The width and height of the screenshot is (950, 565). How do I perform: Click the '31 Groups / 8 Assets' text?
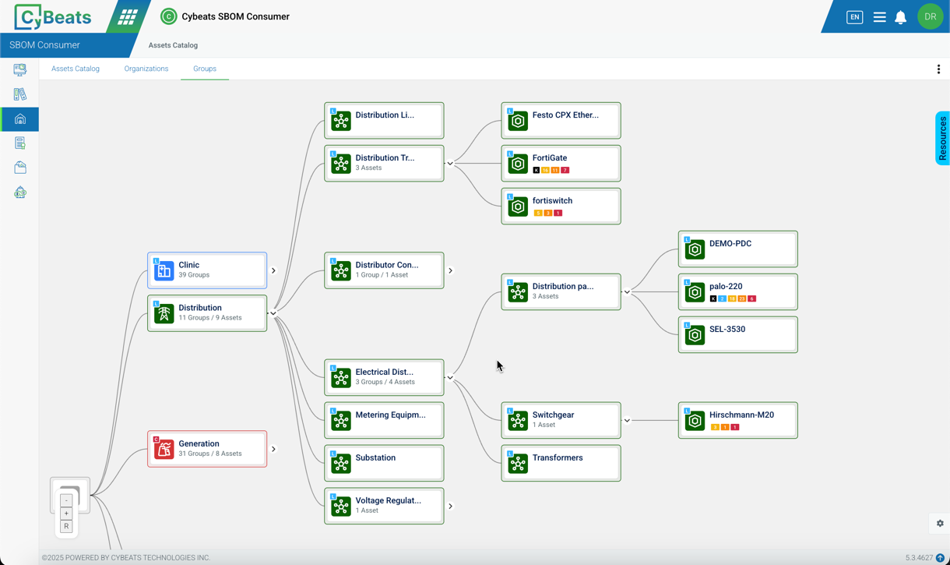(x=210, y=454)
